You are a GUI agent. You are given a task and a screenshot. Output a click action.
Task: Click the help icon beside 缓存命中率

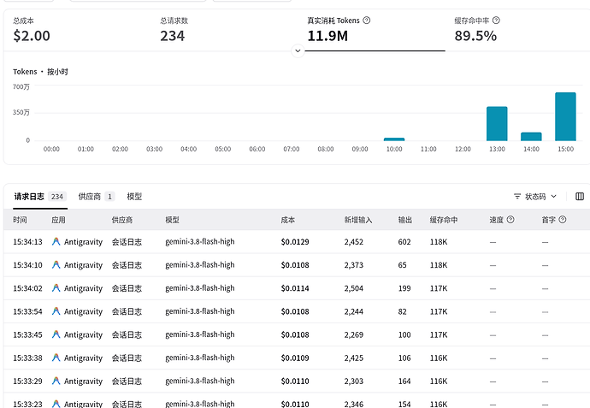pos(496,21)
